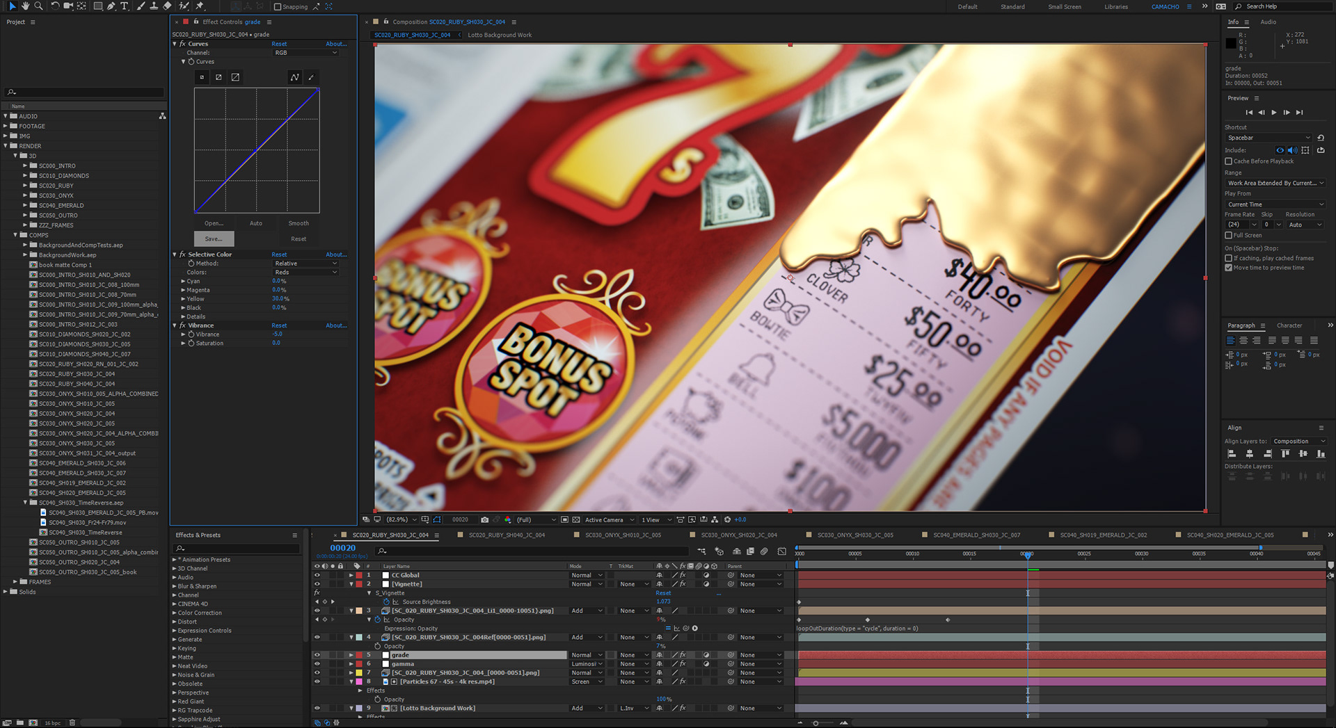1336x728 pixels.
Task: Click the Reset Exposure icon
Action: (728, 519)
